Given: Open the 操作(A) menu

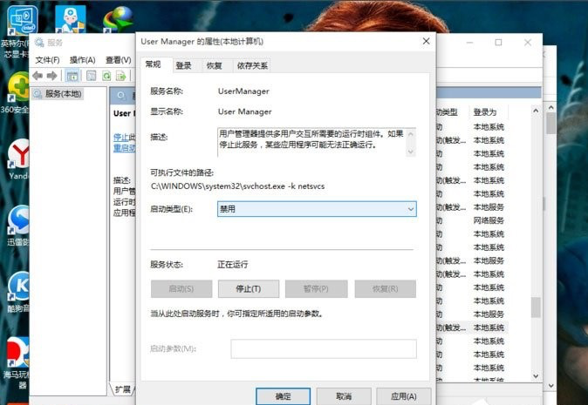Looking at the screenshot, I should point(82,60).
